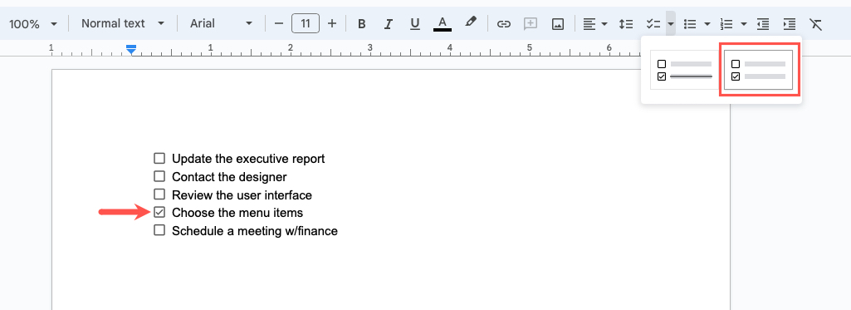Increase the indent level
Image resolution: width=851 pixels, height=310 pixels.
pyautogui.click(x=789, y=24)
